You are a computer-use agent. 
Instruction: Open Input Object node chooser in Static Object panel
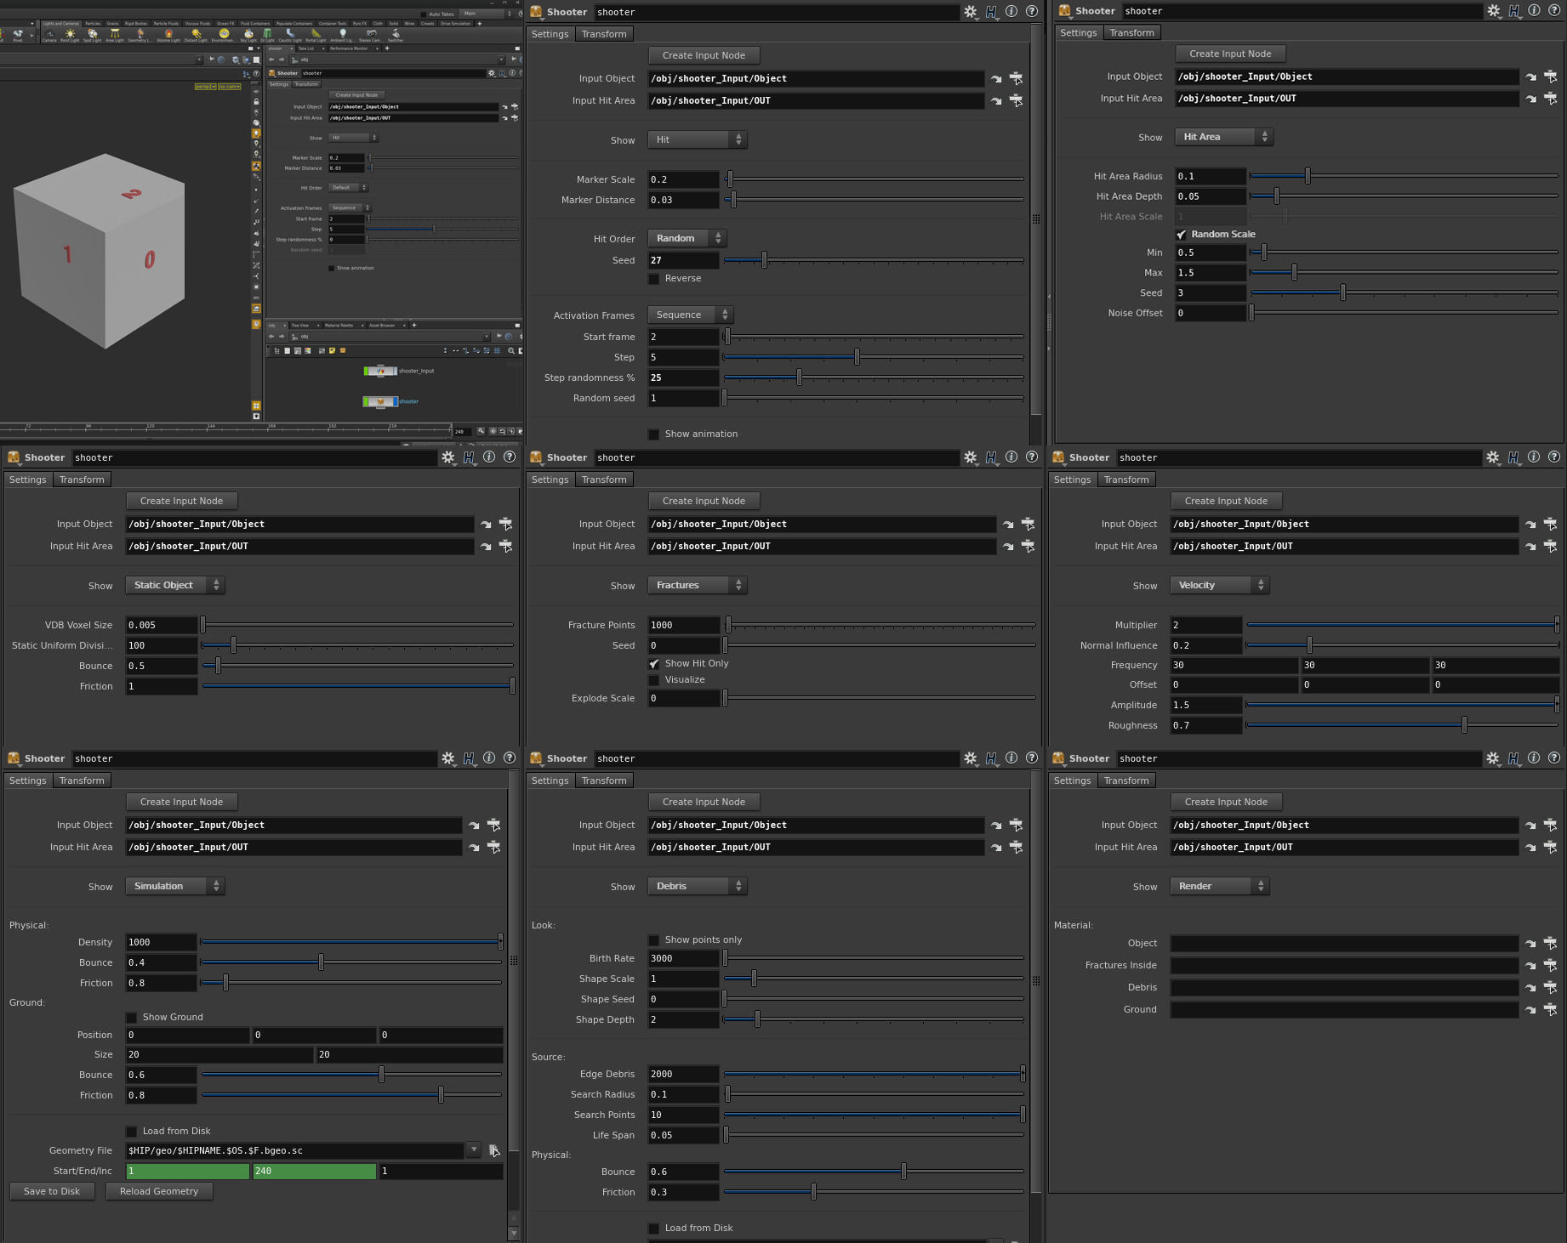click(x=505, y=524)
